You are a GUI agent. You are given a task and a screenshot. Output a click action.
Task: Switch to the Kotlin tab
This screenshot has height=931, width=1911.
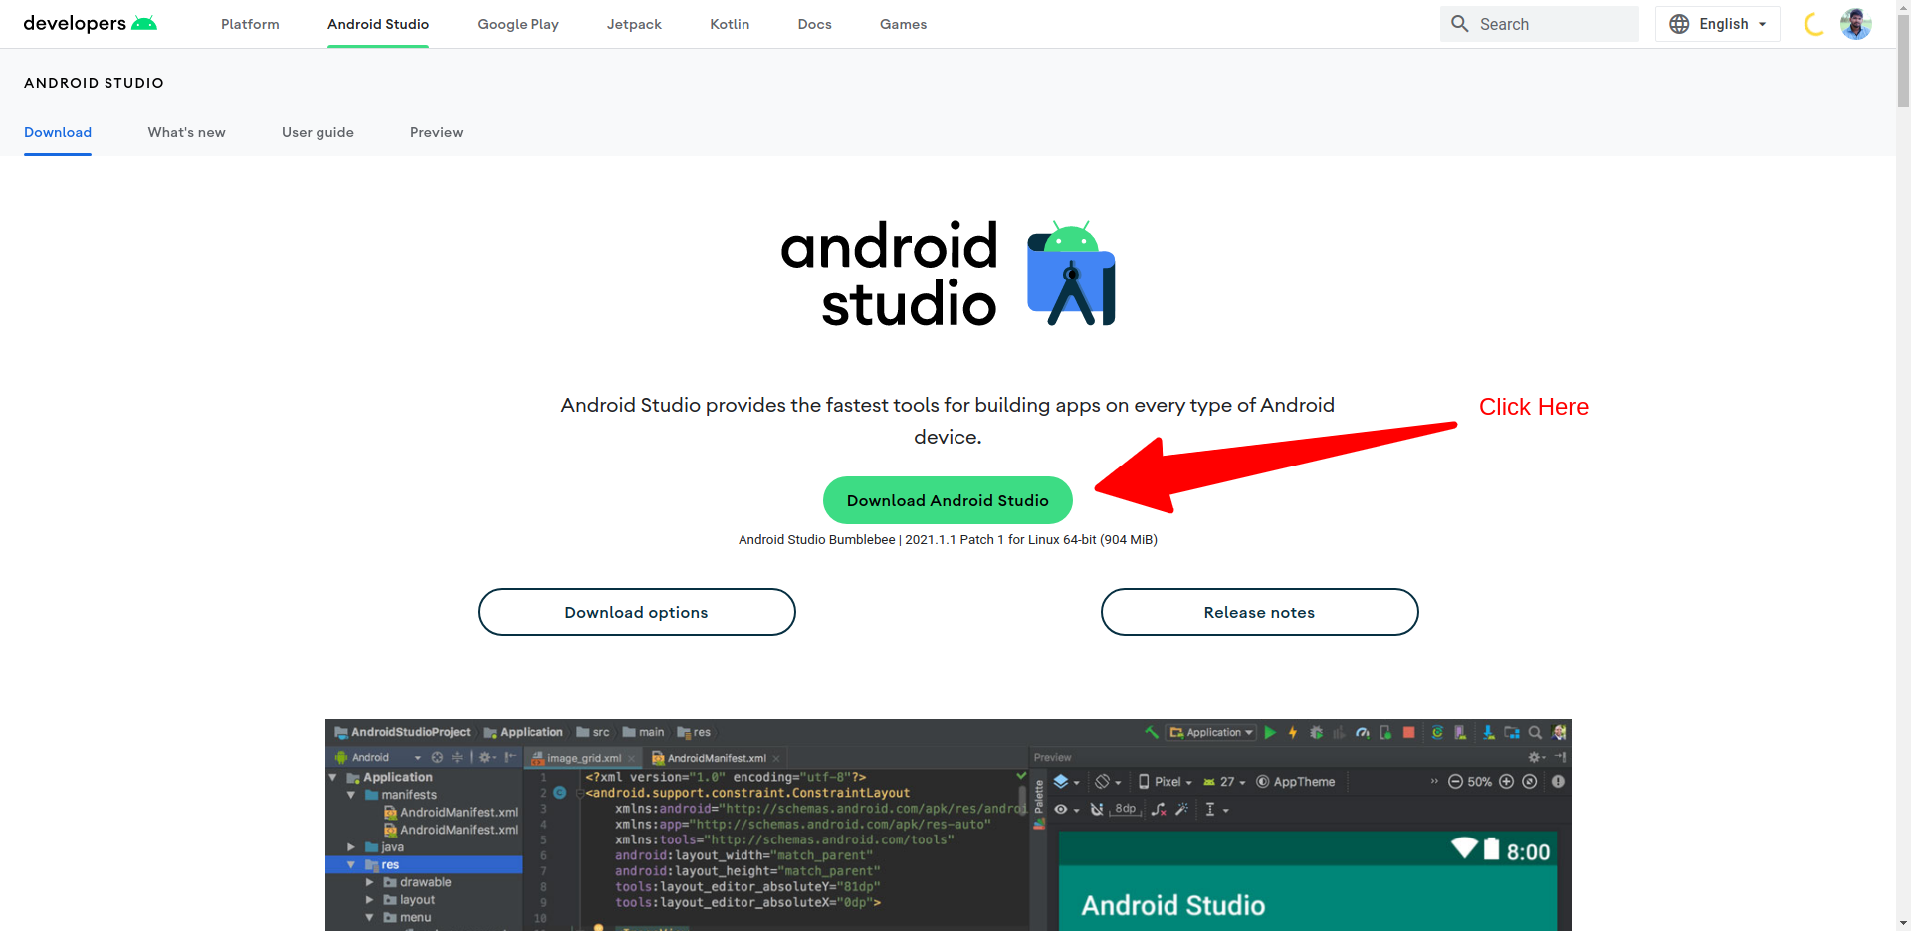pyautogui.click(x=730, y=24)
